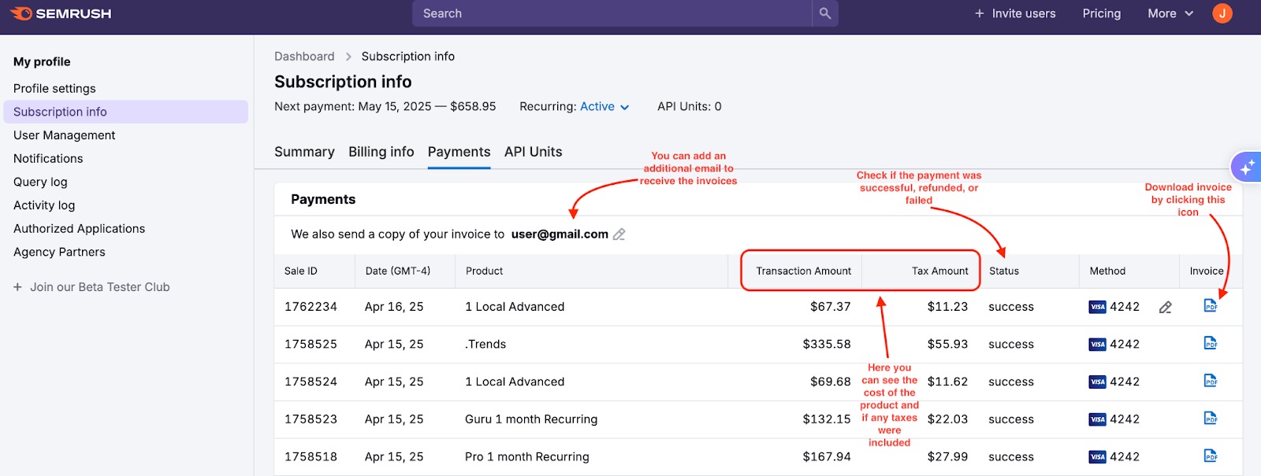Click into the Search field
The width and height of the screenshot is (1261, 476).
[x=611, y=13]
